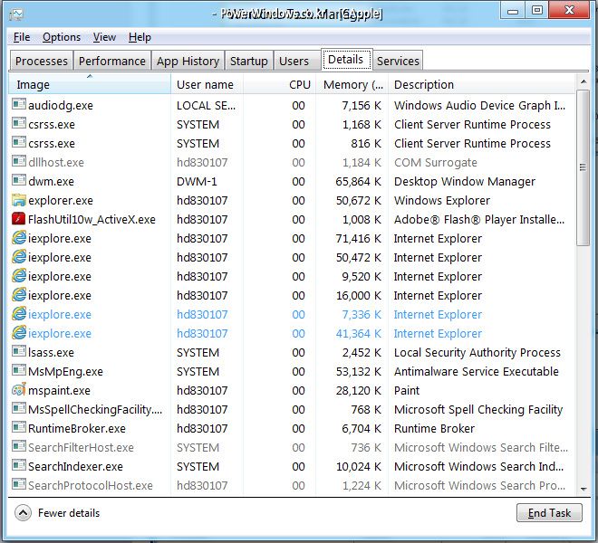Click the COM Surrogate description

[436, 162]
